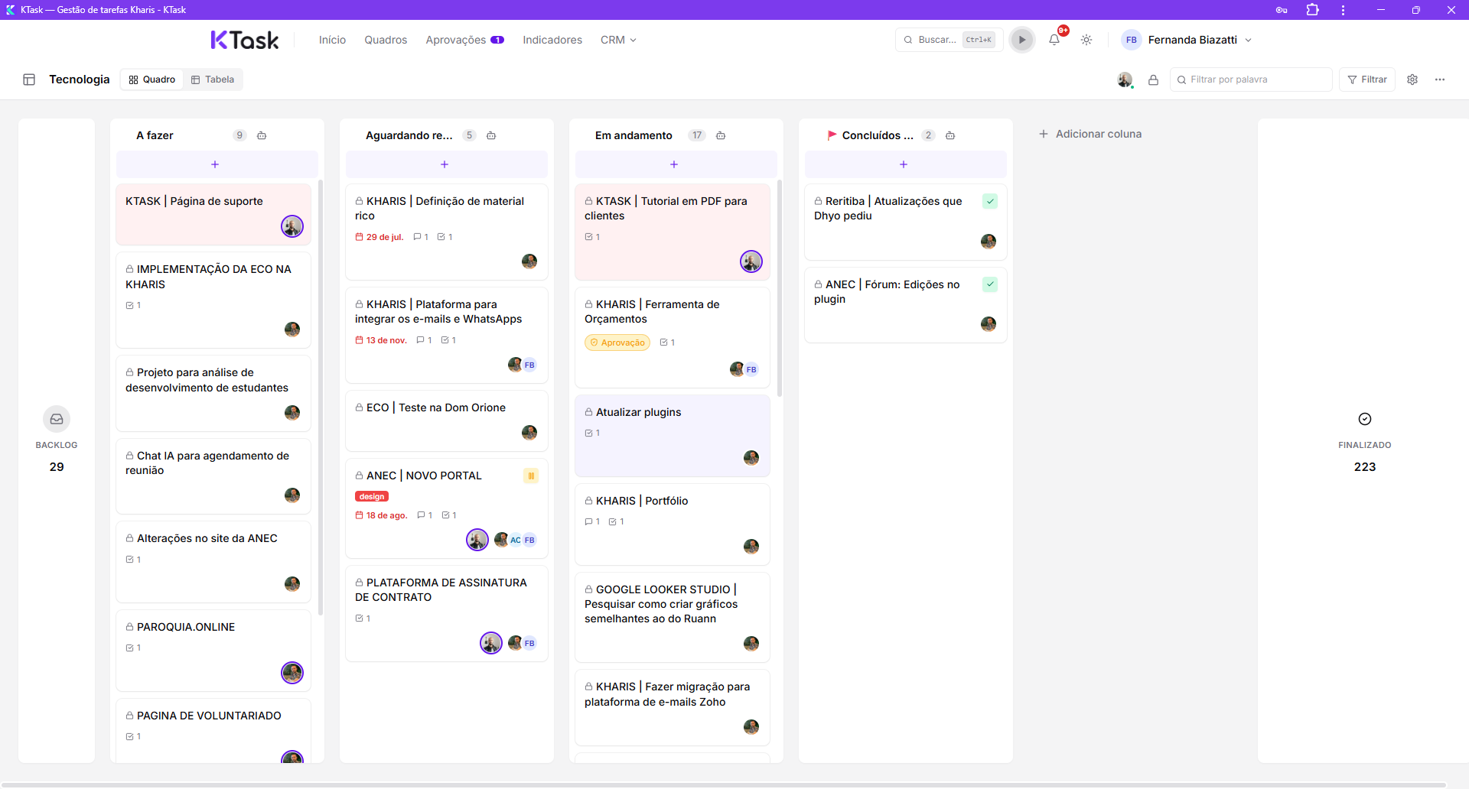This screenshot has width=1469, height=789.
Task: Open card Alterações no site da ANEC
Action: [213, 561]
